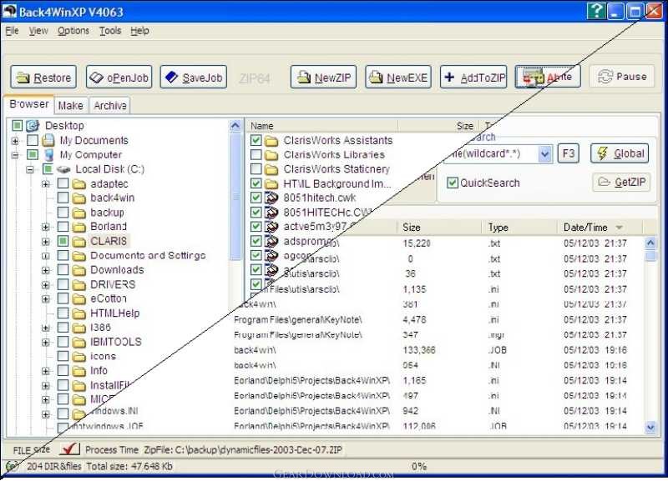Expand the adaptec folder node
The height and width of the screenshot is (481, 668).
click(46, 183)
